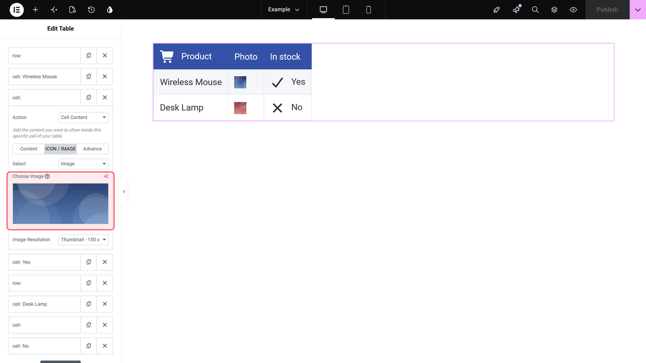
Task: Open the Advance tab
Action: (93, 149)
